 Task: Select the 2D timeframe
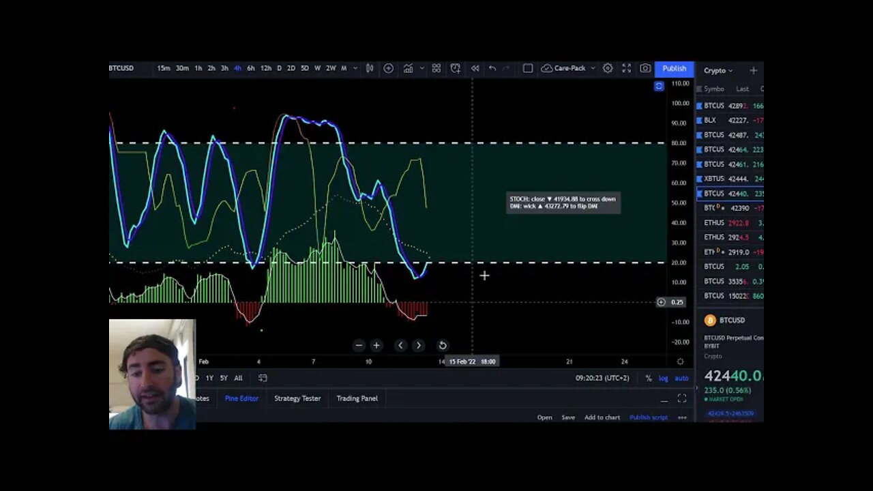pyautogui.click(x=291, y=68)
